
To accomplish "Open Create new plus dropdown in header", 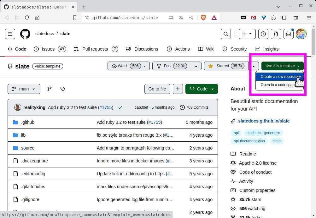I will pyautogui.click(x=247, y=34).
